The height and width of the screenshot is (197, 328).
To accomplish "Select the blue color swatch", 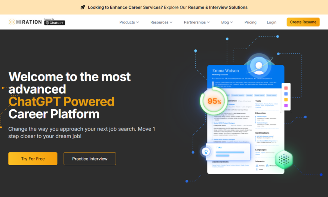I will (x=286, y=94).
